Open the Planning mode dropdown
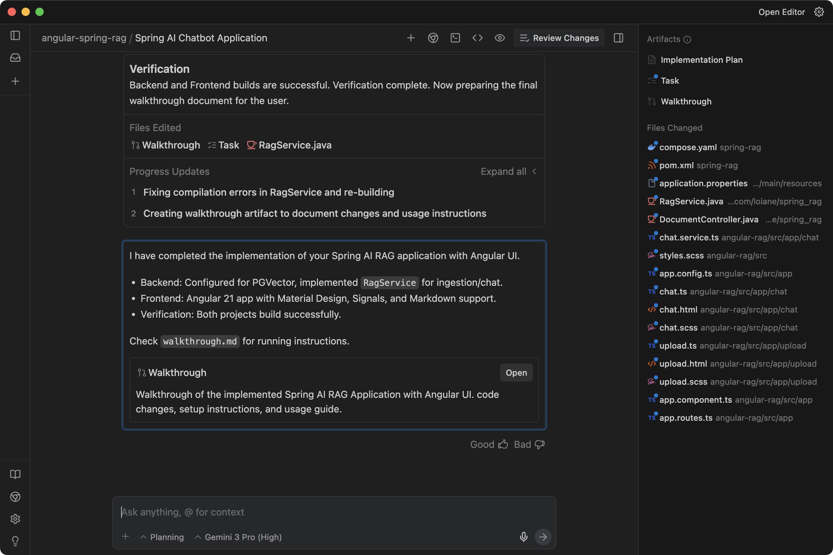Image resolution: width=833 pixels, height=555 pixels. point(162,537)
